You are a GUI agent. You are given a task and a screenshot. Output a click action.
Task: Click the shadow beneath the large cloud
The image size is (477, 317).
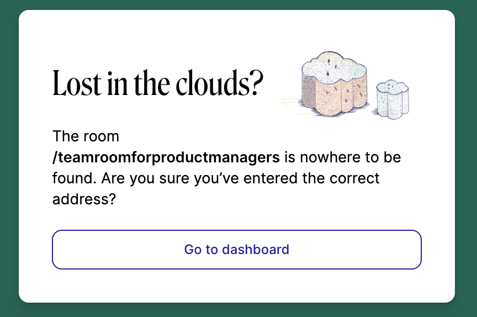click(x=326, y=112)
